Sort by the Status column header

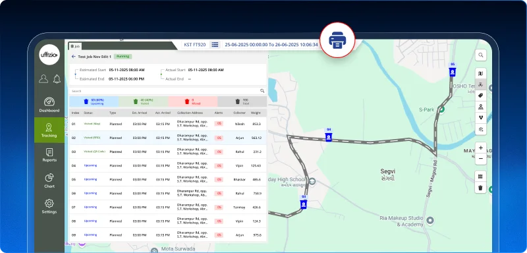pos(88,113)
